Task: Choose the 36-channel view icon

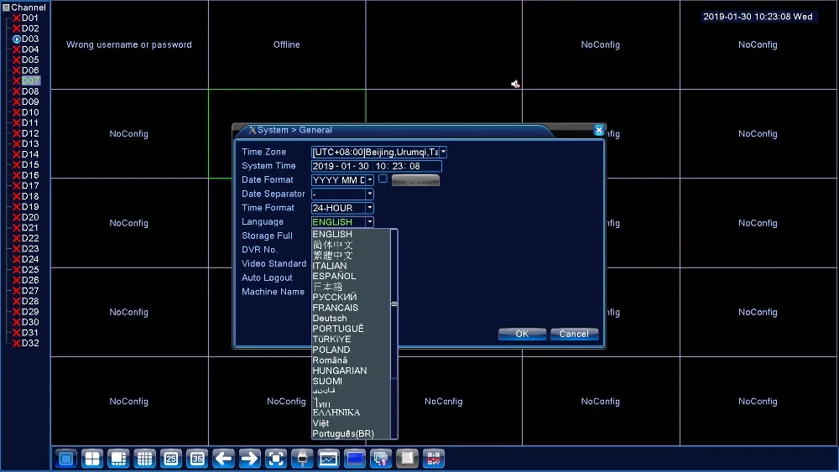Action: [197, 459]
